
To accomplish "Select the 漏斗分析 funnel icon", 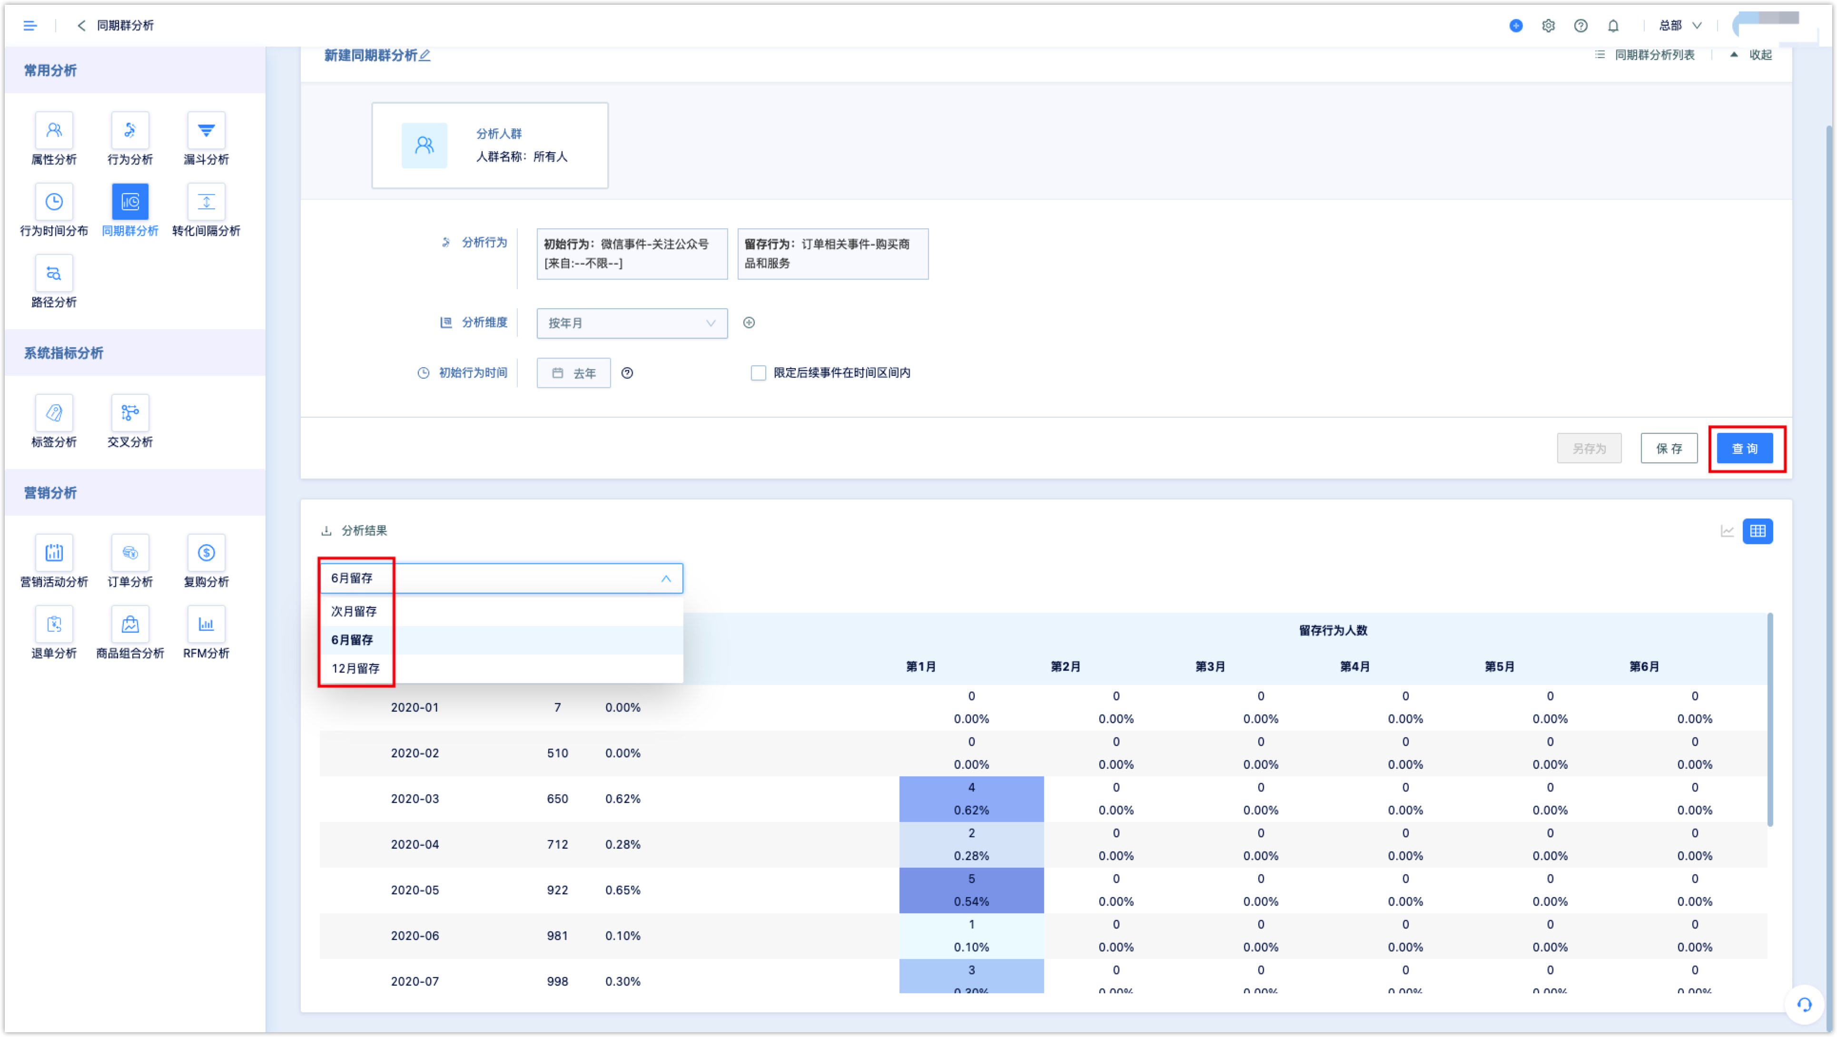I will (x=206, y=130).
